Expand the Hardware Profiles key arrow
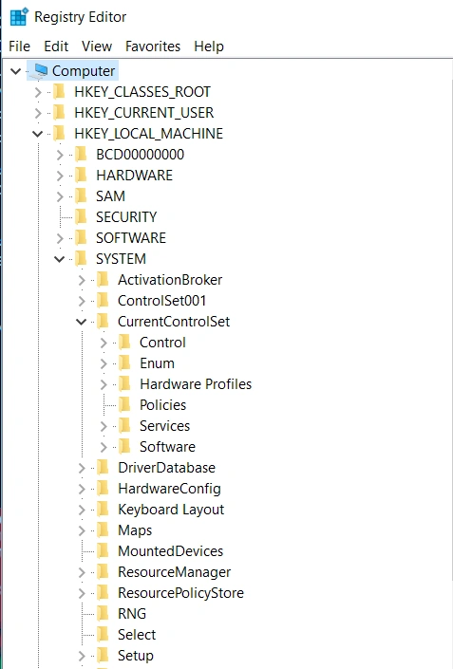The image size is (453, 669). click(x=104, y=384)
